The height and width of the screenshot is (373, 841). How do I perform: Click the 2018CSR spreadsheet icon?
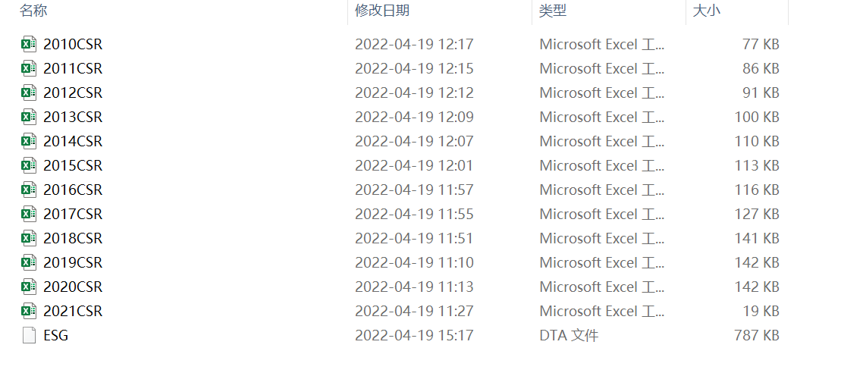pos(29,238)
